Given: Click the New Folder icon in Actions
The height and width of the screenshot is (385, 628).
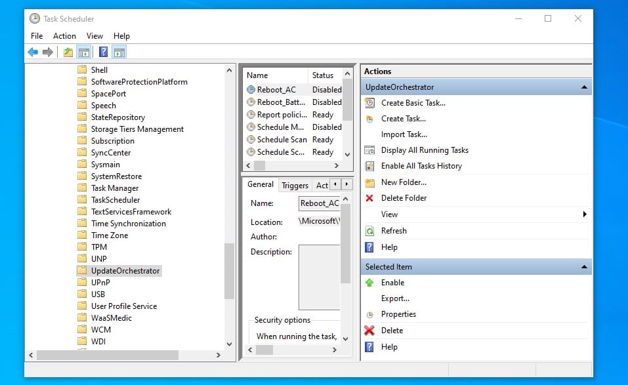Looking at the screenshot, I should pos(369,182).
